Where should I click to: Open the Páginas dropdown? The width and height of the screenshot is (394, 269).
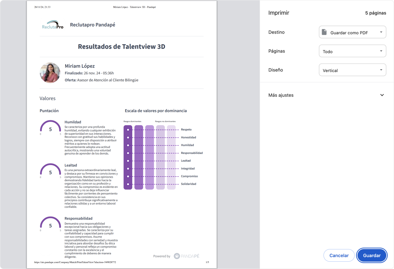tap(352, 51)
